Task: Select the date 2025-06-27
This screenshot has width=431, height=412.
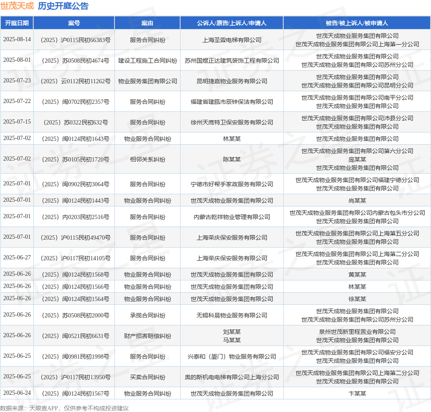Action: [x=17, y=257]
